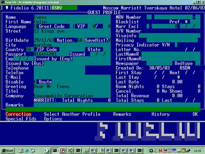The height and width of the screenshot is (154, 205).
Task: Open Options in the bottom menu
Action: click(53, 119)
